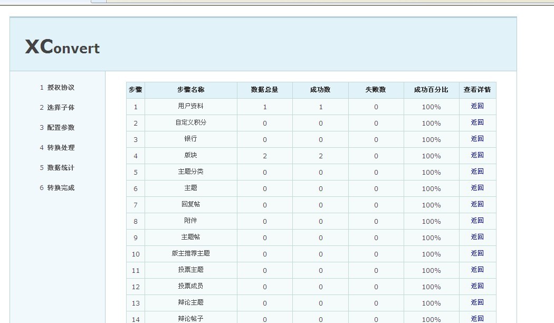554x323 pixels.
Task: Select the 自定义积分 step name cell
Action: coord(191,122)
